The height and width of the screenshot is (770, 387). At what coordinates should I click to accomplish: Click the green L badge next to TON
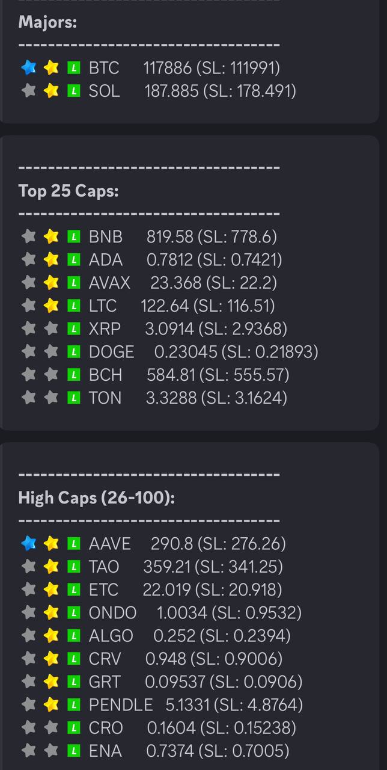(73, 398)
